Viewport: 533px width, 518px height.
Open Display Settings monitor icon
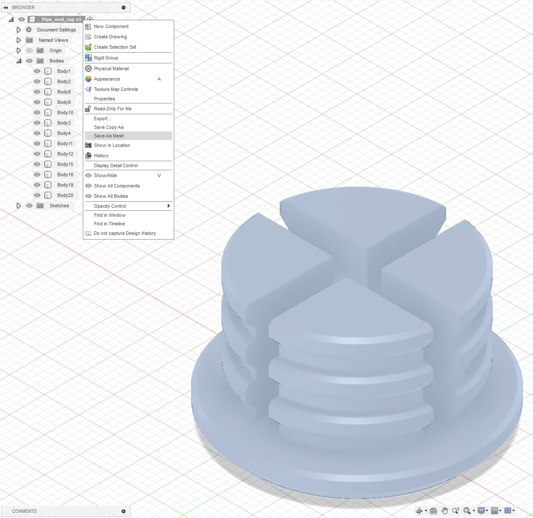[x=481, y=511]
